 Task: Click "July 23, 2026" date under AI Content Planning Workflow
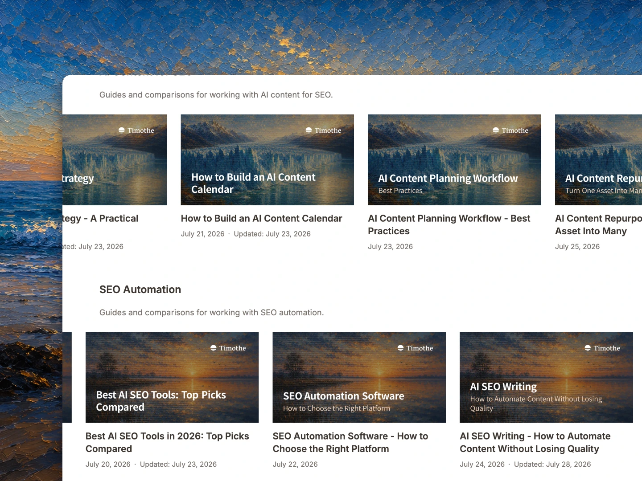390,247
